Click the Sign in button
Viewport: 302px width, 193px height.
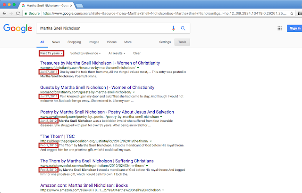[294, 28]
